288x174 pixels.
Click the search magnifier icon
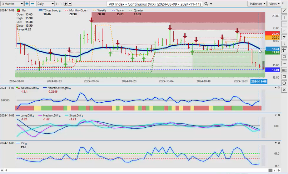pyautogui.click(x=206, y=4)
